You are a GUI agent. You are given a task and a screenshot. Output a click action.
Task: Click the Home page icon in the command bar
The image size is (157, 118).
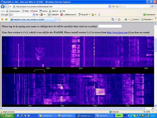point(113,19)
